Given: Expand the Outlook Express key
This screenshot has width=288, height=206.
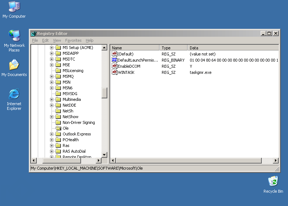Looking at the screenshot, I should 51,134.
